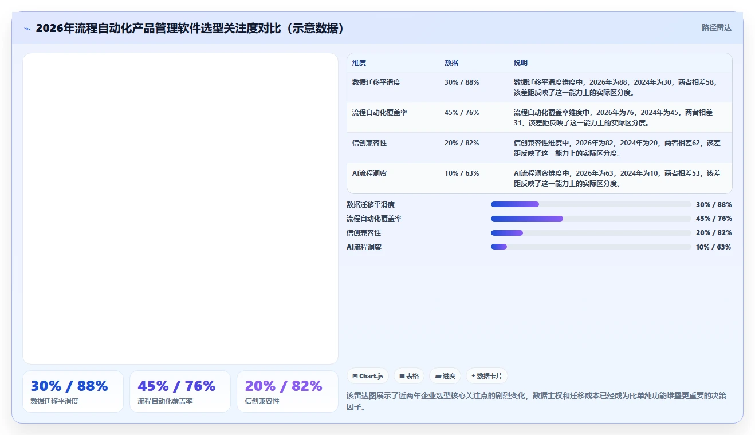This screenshot has height=435, width=755.
Task: Click the 10% / 63% progress value
Action: coord(714,247)
